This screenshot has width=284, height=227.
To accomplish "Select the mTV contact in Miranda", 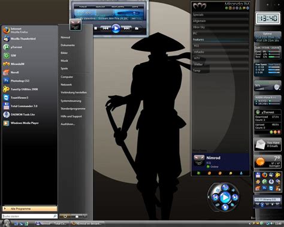I will click(x=220, y=58).
